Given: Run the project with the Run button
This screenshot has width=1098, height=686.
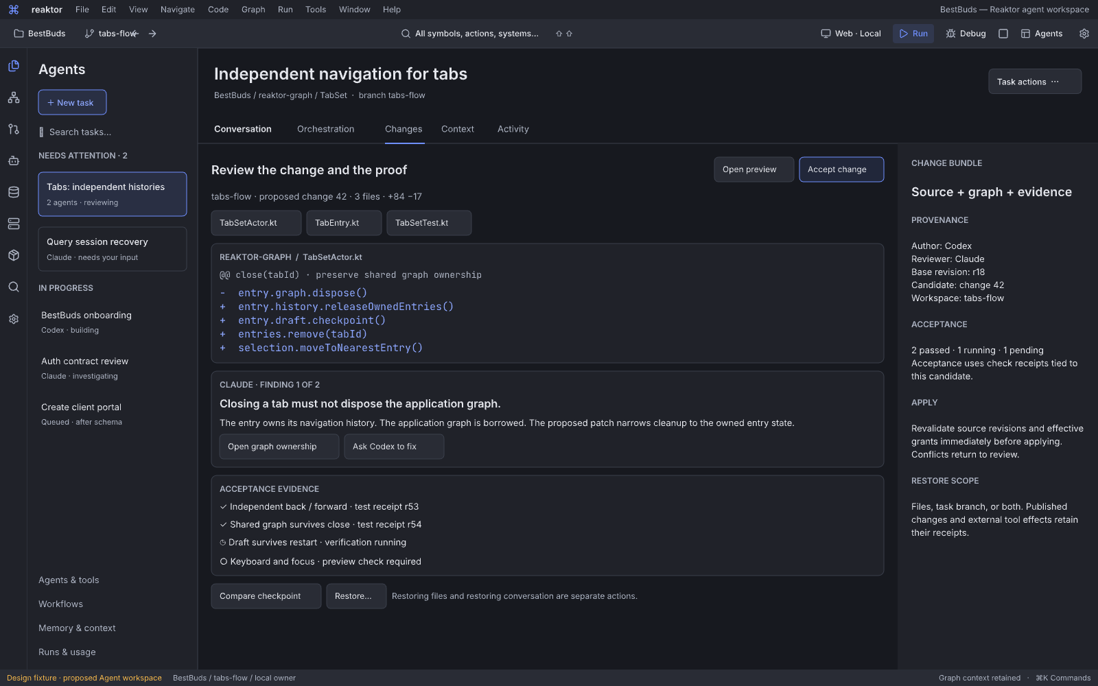Looking at the screenshot, I should 913,34.
